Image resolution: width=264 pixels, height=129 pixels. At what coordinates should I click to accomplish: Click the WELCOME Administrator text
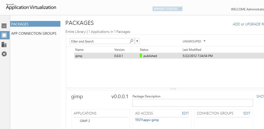247,9
